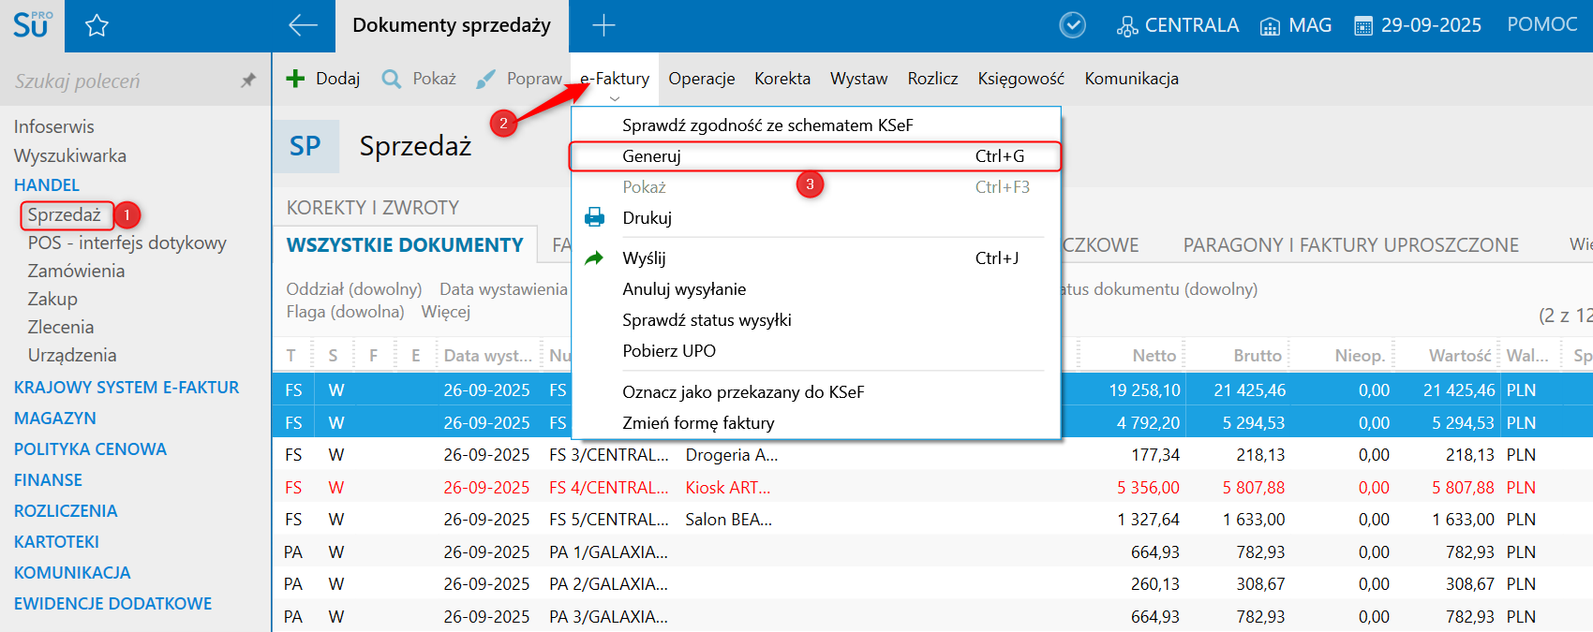Click the Subiekt PRO logo
The image size is (1593, 632).
point(32,25)
